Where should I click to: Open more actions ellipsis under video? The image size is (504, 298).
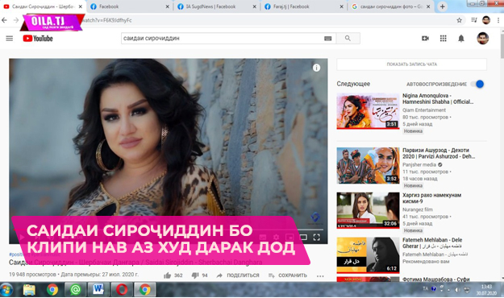coord(320,275)
